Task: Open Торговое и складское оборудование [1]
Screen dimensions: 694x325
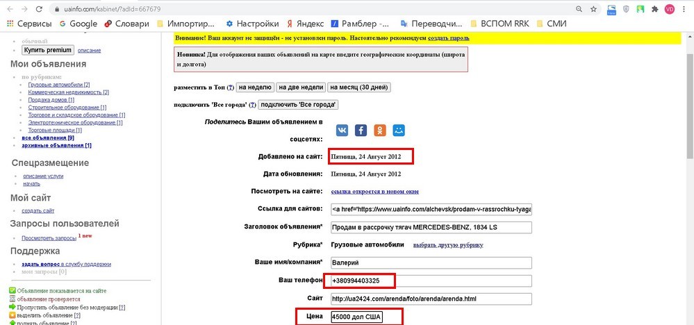Action: 76,115
